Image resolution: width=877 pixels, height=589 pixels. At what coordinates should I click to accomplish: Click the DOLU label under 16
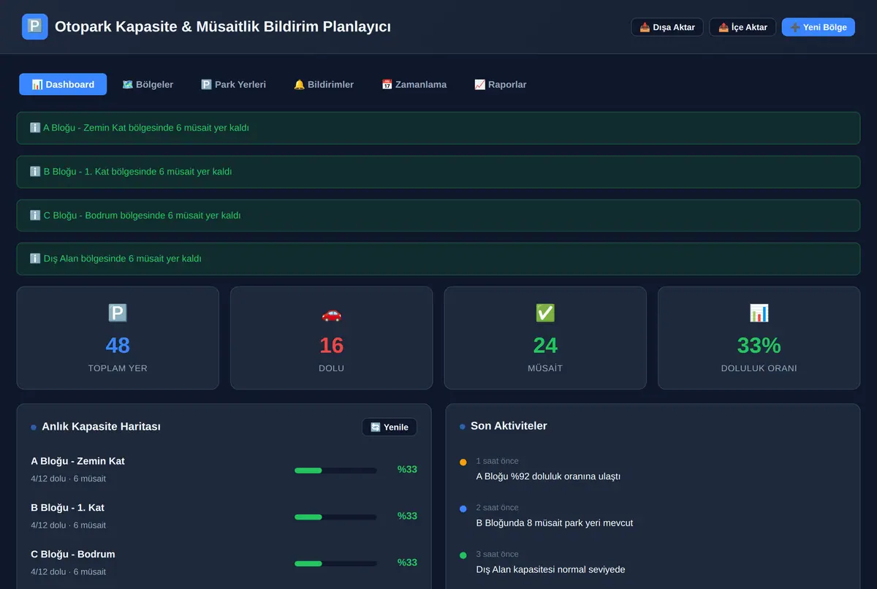pos(332,368)
